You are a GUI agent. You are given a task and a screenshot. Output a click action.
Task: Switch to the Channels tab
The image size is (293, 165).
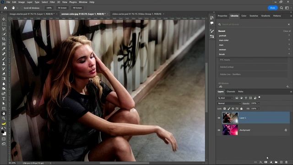[231, 92]
